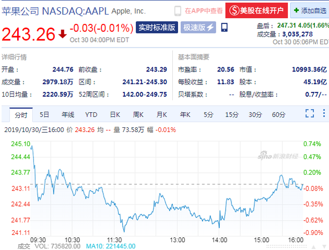Click the mobile device icon after 极速版

225,27
